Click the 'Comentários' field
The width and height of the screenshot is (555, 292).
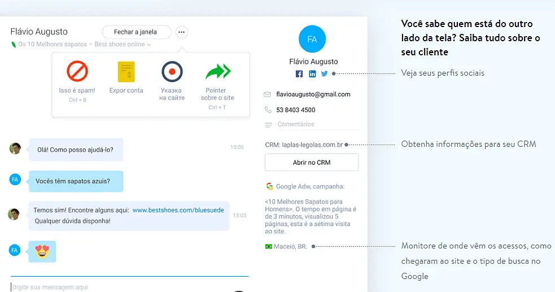coord(295,124)
